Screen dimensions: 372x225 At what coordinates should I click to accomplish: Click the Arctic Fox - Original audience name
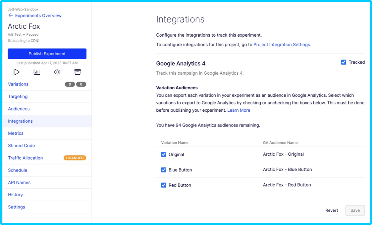click(283, 154)
